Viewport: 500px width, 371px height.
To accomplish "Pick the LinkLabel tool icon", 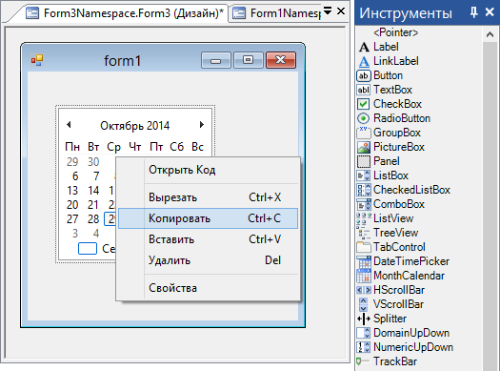I will click(364, 61).
